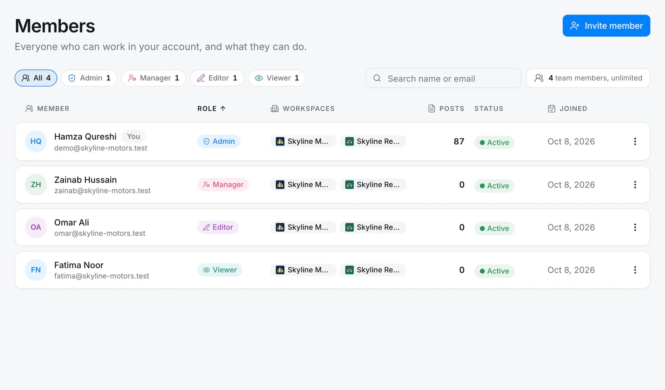Click Skyline Re... workspace chip in Hamza's row

click(x=373, y=141)
